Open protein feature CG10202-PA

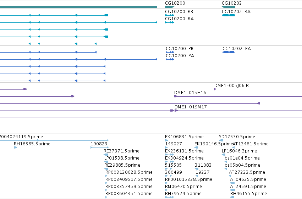point(237,49)
